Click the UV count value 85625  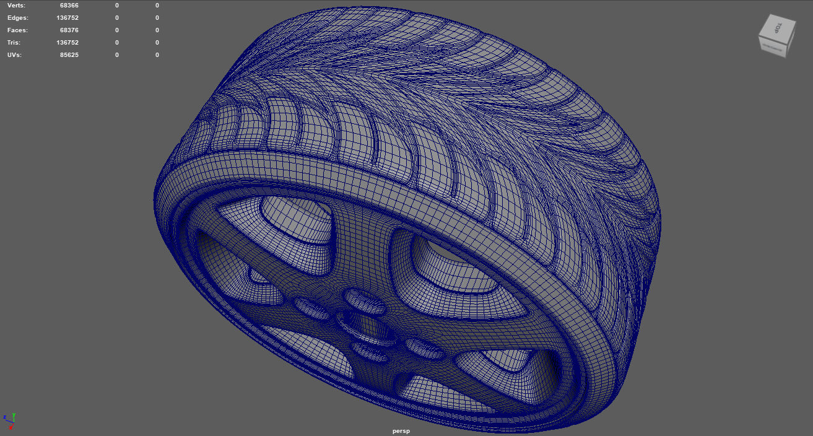coord(69,55)
